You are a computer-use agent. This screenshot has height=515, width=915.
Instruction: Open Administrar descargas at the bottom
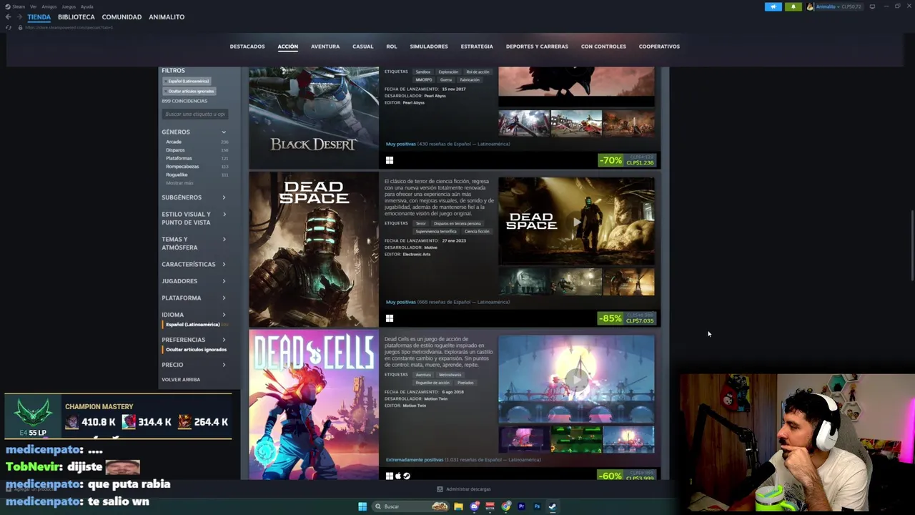tap(464, 489)
